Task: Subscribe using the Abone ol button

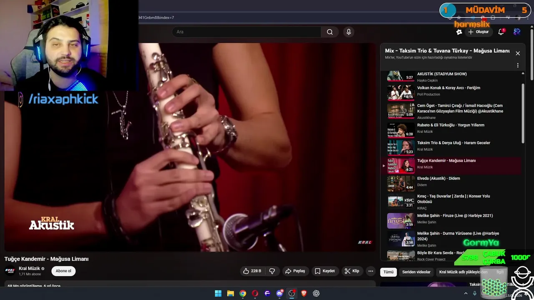Action: pyautogui.click(x=63, y=271)
